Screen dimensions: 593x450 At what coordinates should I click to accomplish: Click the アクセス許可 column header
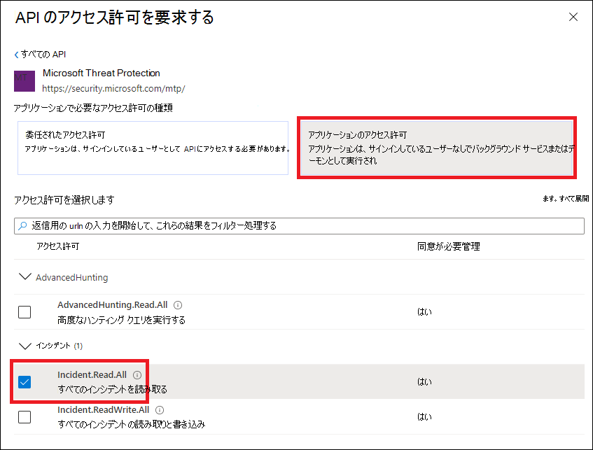57,246
